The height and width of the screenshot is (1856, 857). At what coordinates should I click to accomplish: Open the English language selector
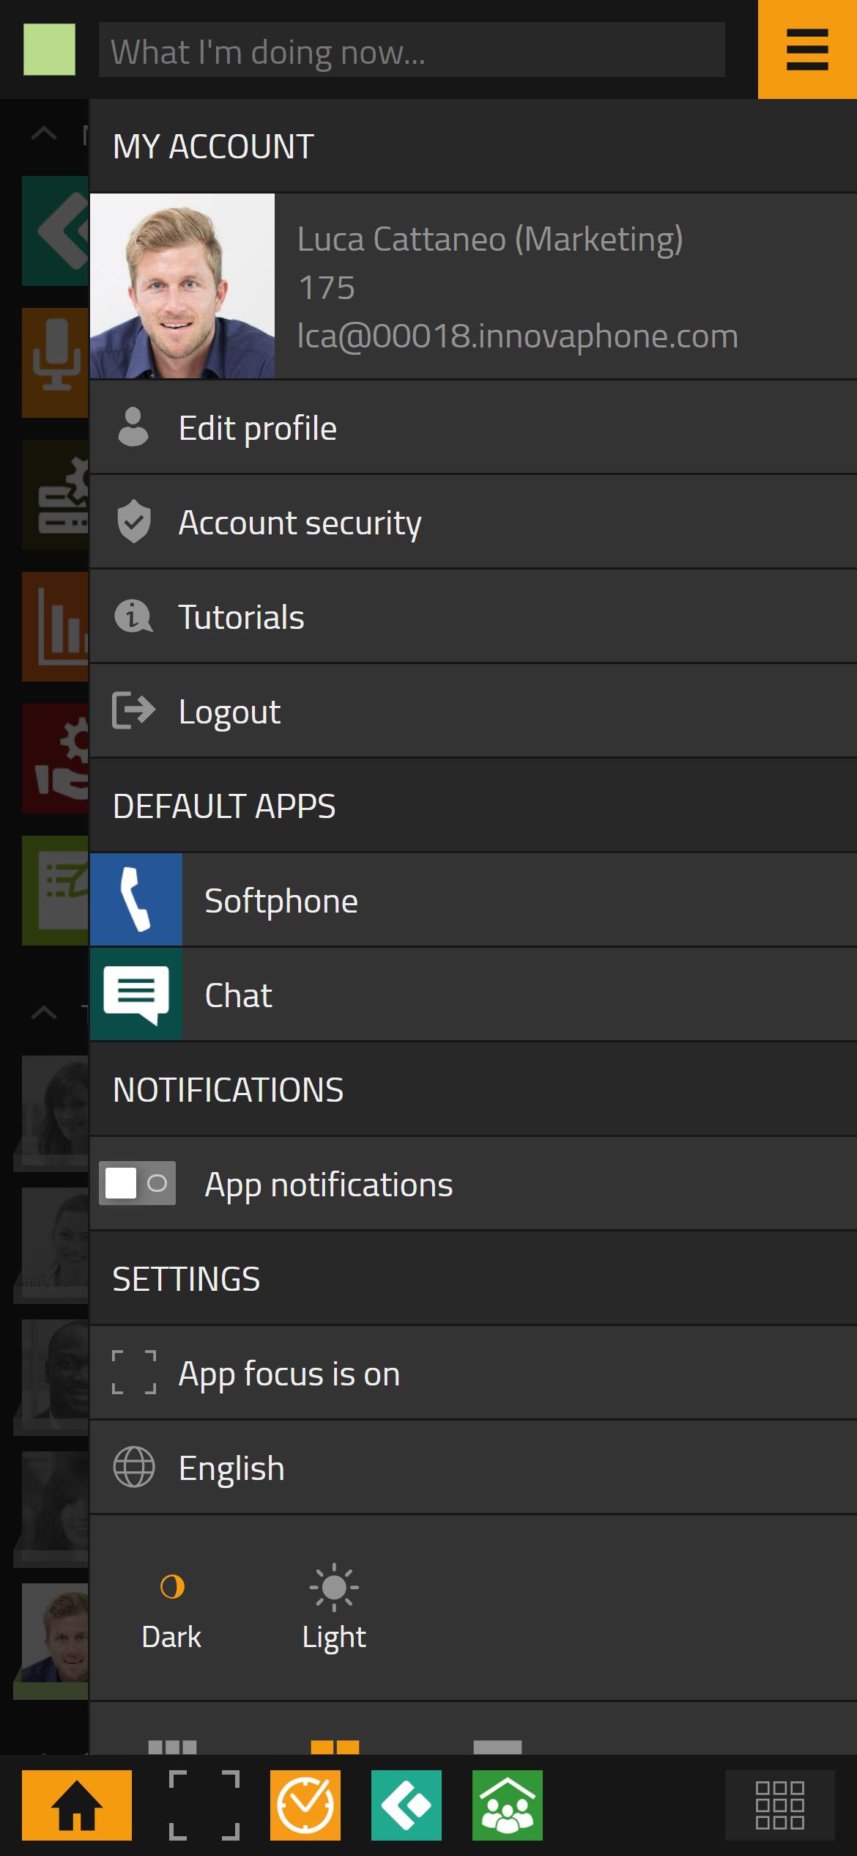tap(473, 1468)
